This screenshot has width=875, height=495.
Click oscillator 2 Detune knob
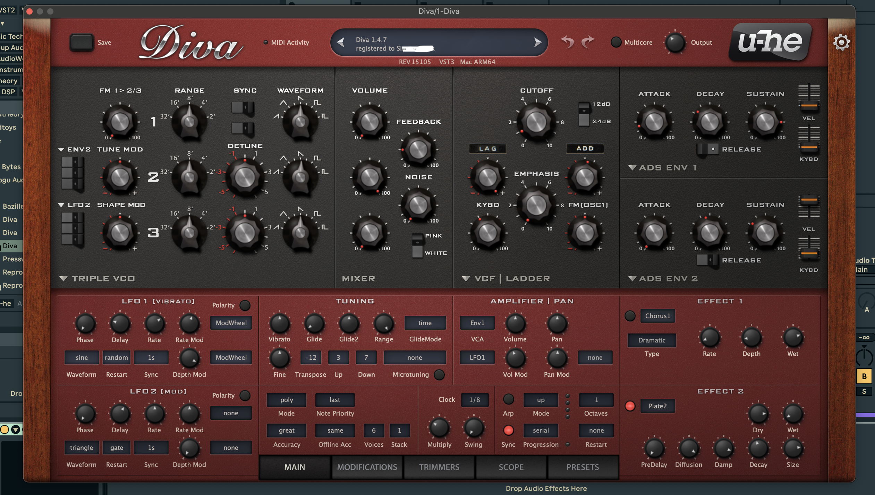tap(245, 177)
